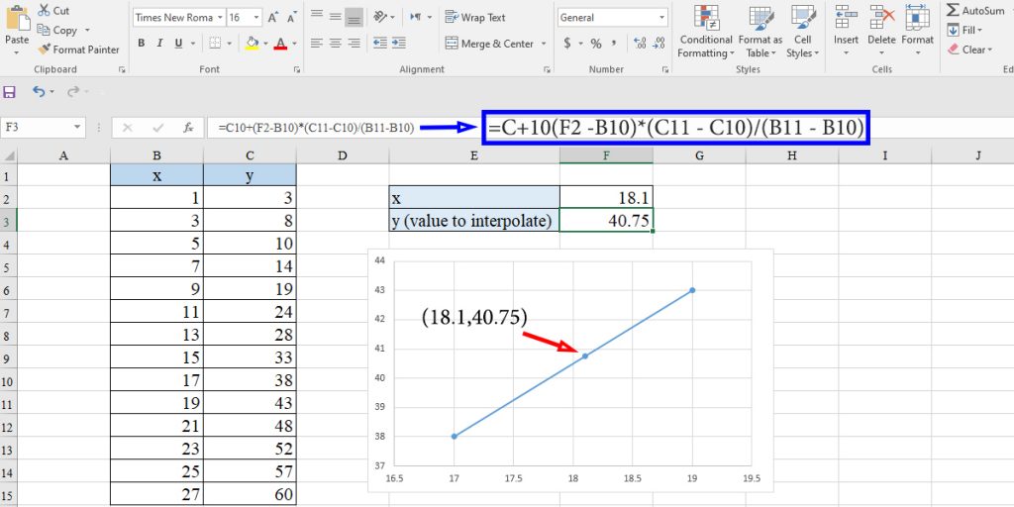
Task: Click the Copy icon
Action: point(44,30)
